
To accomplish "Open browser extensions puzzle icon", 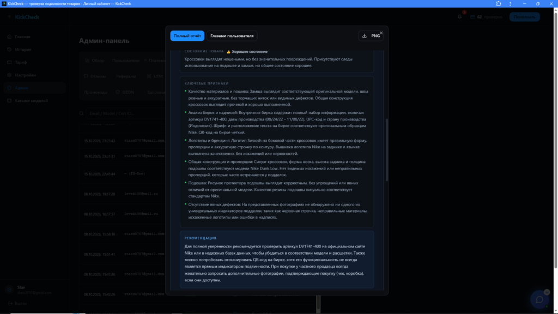I will coord(498,4).
